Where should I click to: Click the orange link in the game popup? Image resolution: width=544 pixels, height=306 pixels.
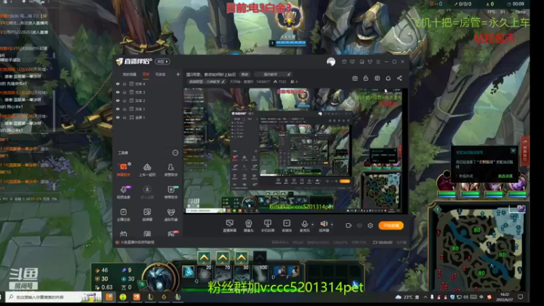tap(505, 176)
